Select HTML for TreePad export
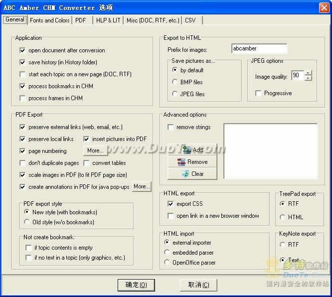The width and height of the screenshot is (332, 297). coord(282,217)
